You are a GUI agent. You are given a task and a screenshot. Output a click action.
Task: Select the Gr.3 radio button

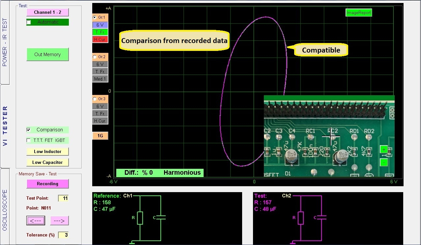click(95, 99)
